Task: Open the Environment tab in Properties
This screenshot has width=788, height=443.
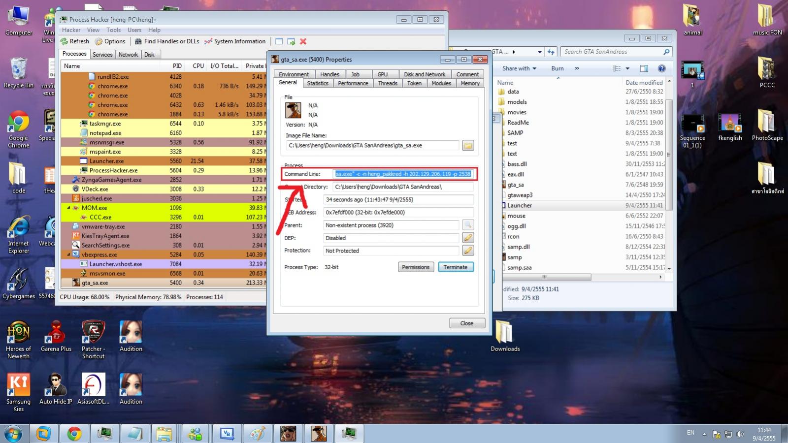Action: (x=294, y=74)
